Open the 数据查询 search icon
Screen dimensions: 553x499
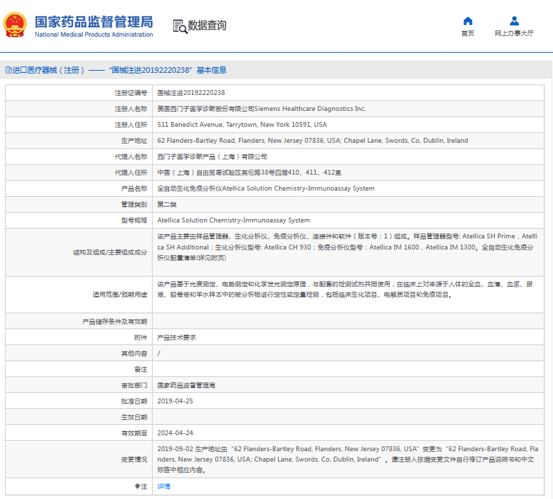pyautogui.click(x=180, y=26)
